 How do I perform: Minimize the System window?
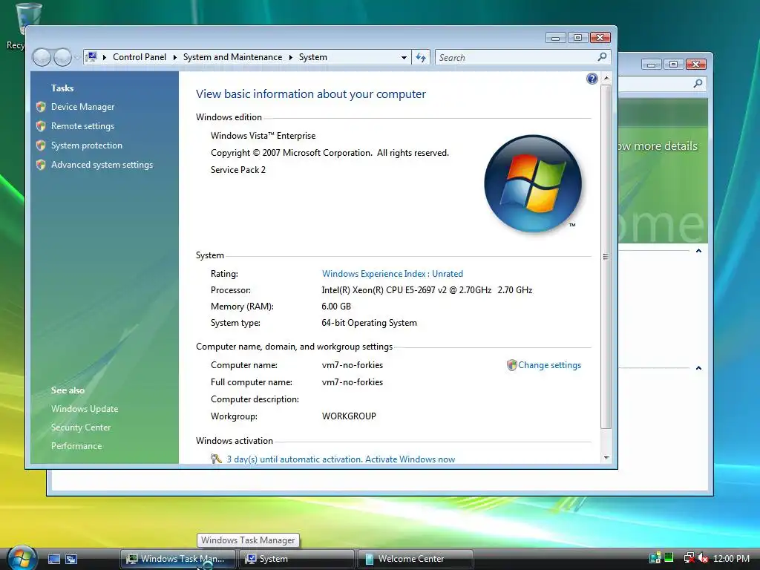[555, 38]
